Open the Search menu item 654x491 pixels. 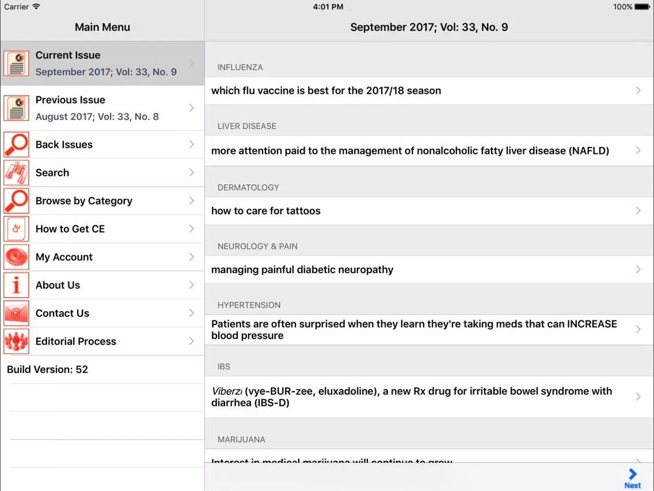(102, 172)
